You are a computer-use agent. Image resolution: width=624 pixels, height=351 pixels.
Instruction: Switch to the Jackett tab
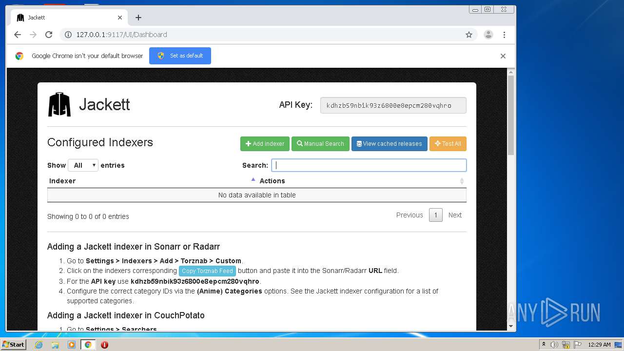pos(68,18)
